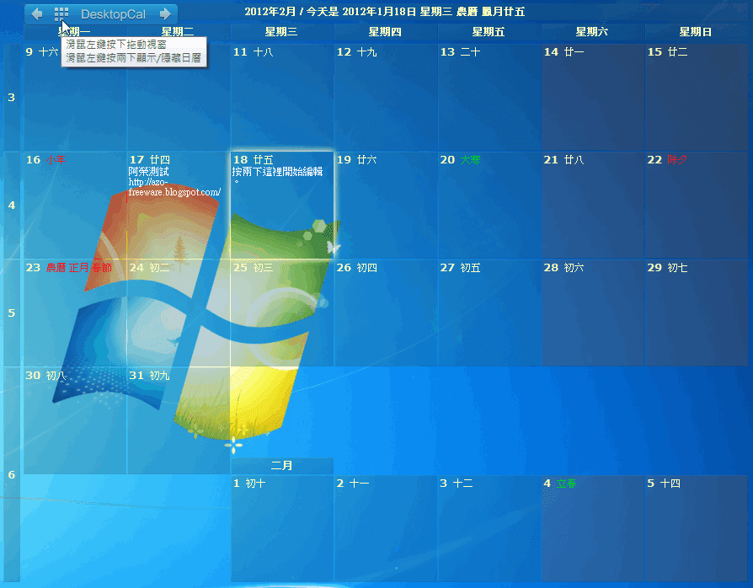Screen dimensions: 753x588
Task: Click the 星期六 weekday header
Action: 592,32
